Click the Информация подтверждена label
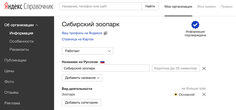Image resolution: width=236 pixels, height=110 pixels. pyautogui.click(x=195, y=33)
